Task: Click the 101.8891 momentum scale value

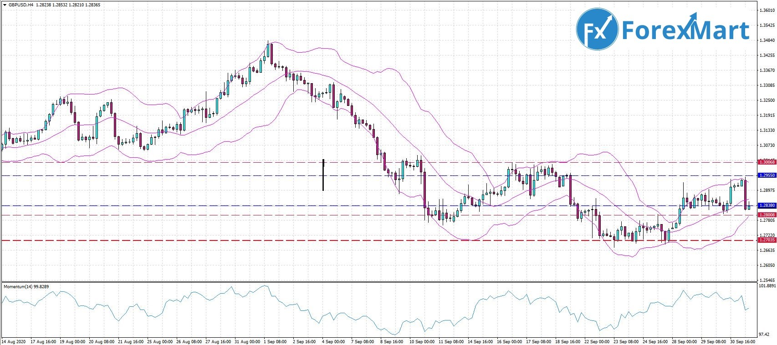Action: pos(767,286)
